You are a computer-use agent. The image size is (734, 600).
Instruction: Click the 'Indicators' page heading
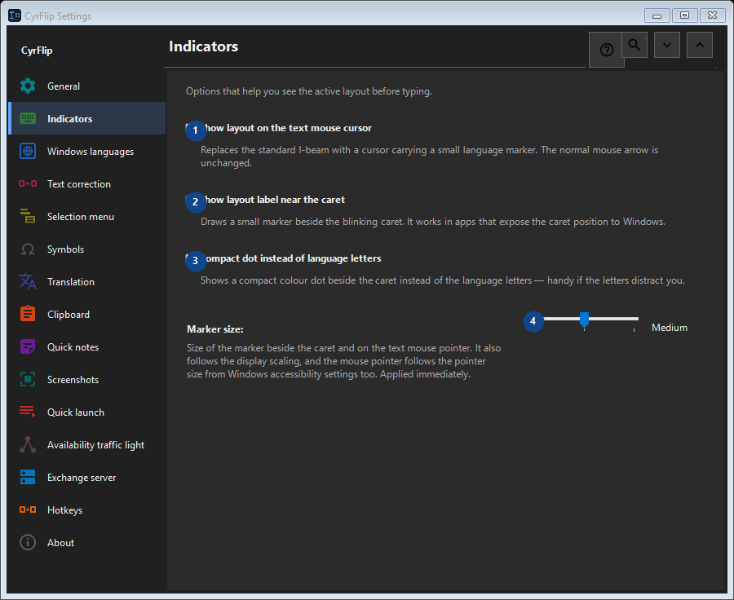click(204, 46)
